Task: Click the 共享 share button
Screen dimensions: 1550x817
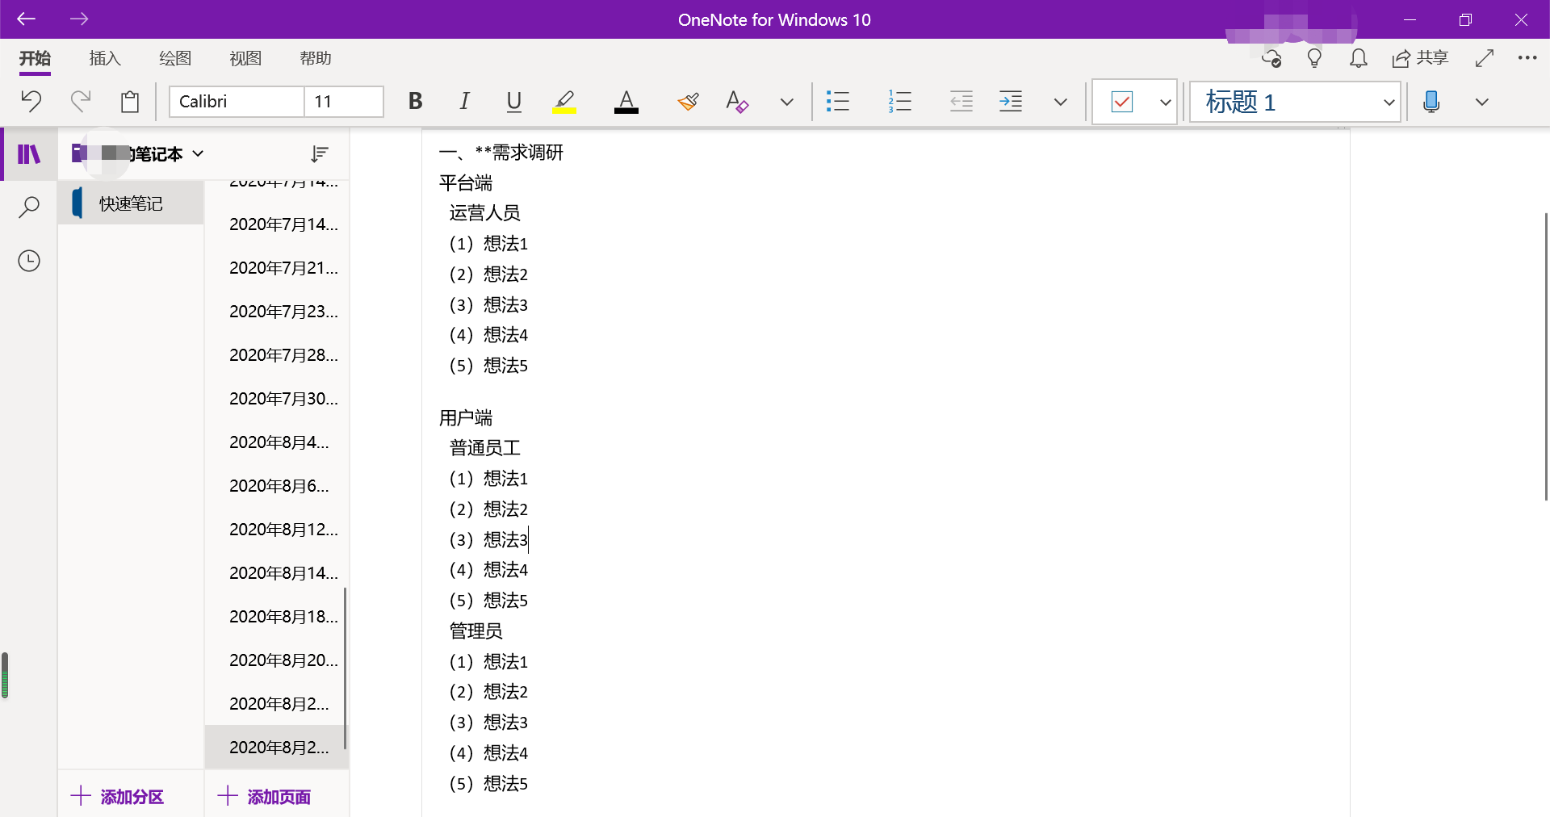Action: point(1421,58)
